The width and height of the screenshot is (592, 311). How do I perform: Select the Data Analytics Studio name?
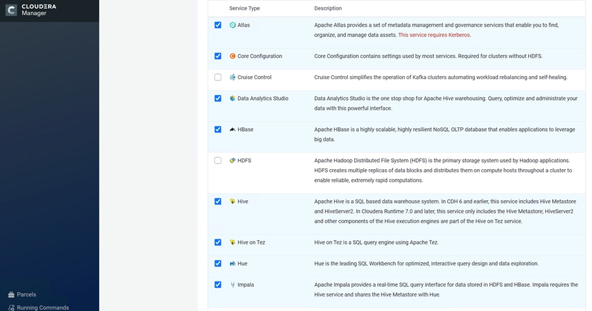pos(262,98)
